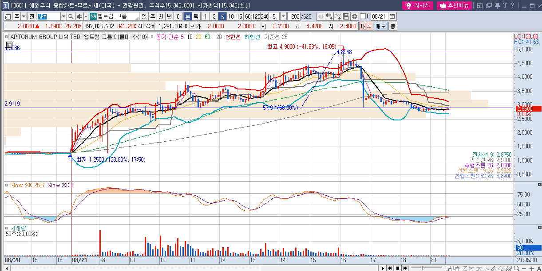The width and height of the screenshot is (542, 271).
Task: Expand the APM ticker code dropdown arrow
Action: (x=63, y=16)
